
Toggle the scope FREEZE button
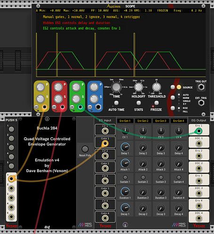[157, 103]
